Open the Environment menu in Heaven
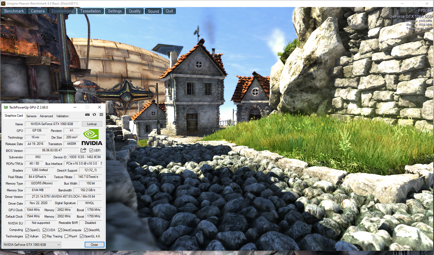This screenshot has width=434, height=255. pyautogui.click(x=62, y=11)
